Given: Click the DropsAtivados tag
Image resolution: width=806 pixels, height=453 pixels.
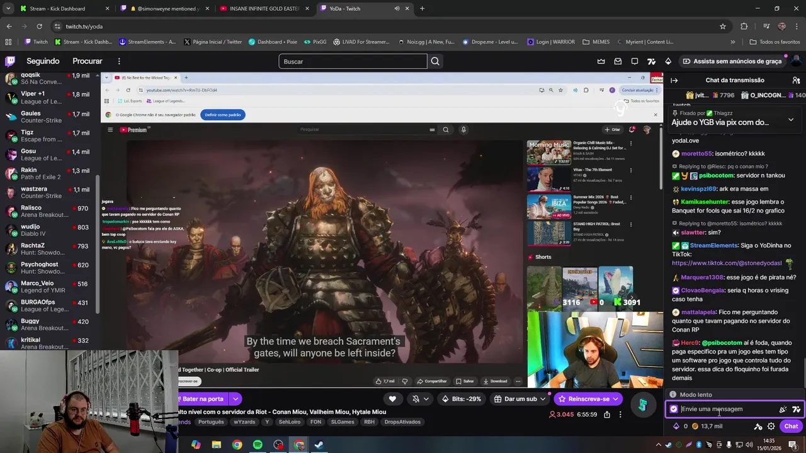Looking at the screenshot, I should (402, 422).
